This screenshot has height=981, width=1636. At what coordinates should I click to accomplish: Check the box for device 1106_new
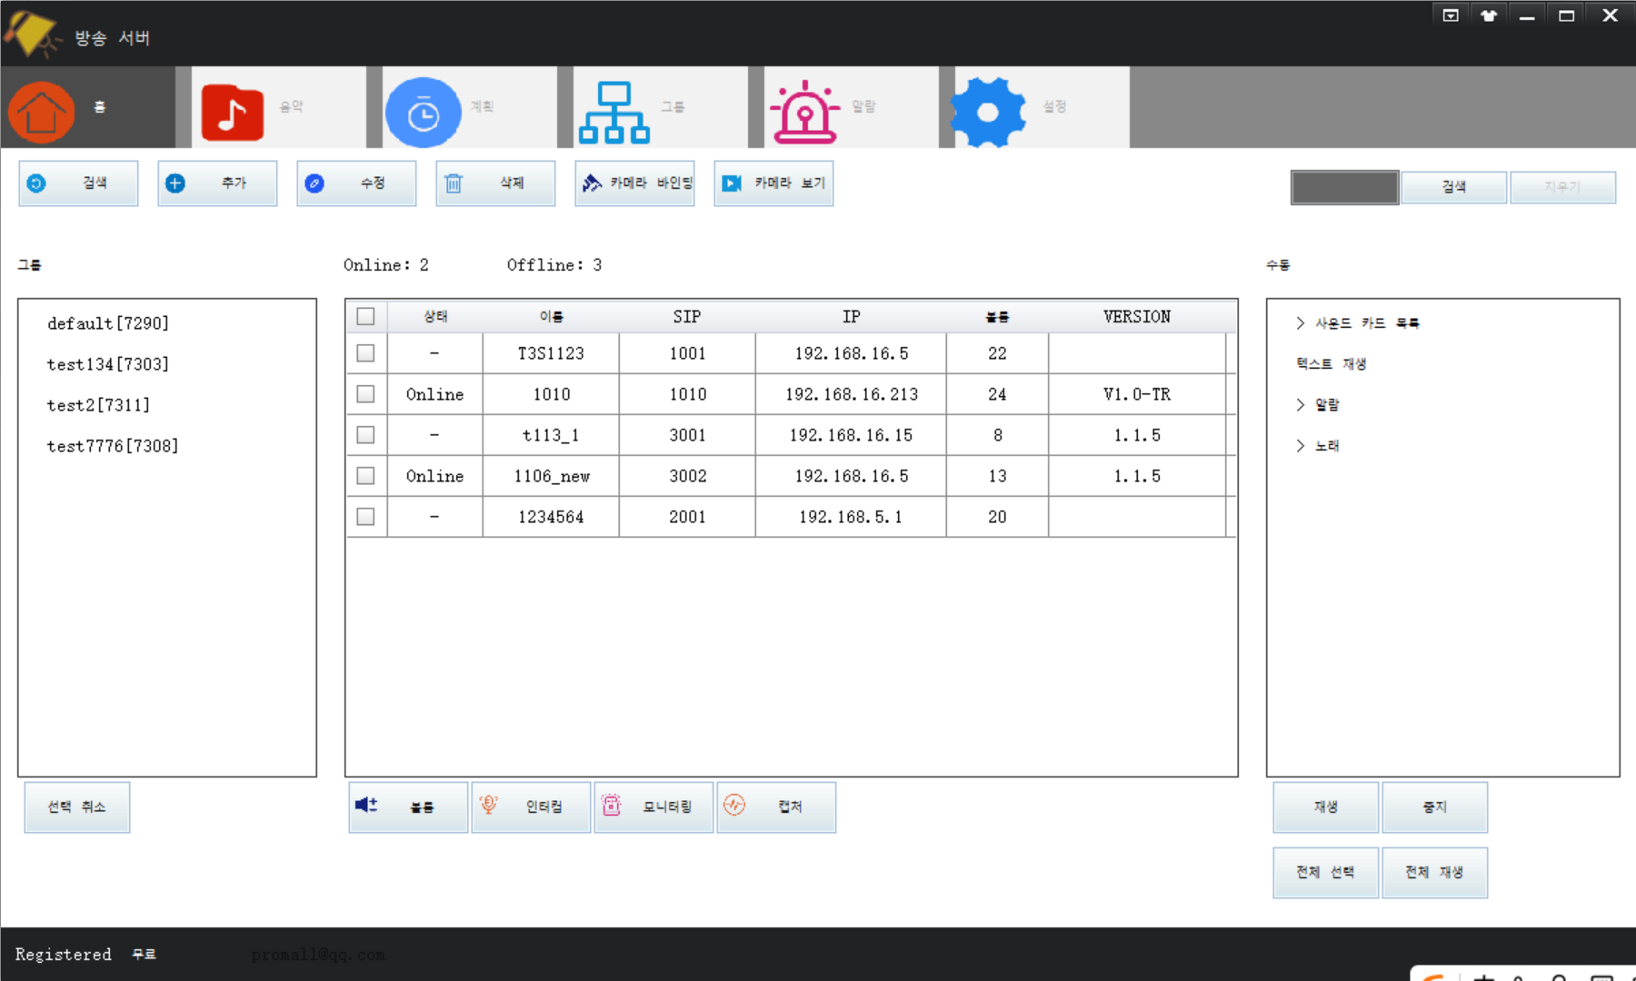click(x=365, y=476)
